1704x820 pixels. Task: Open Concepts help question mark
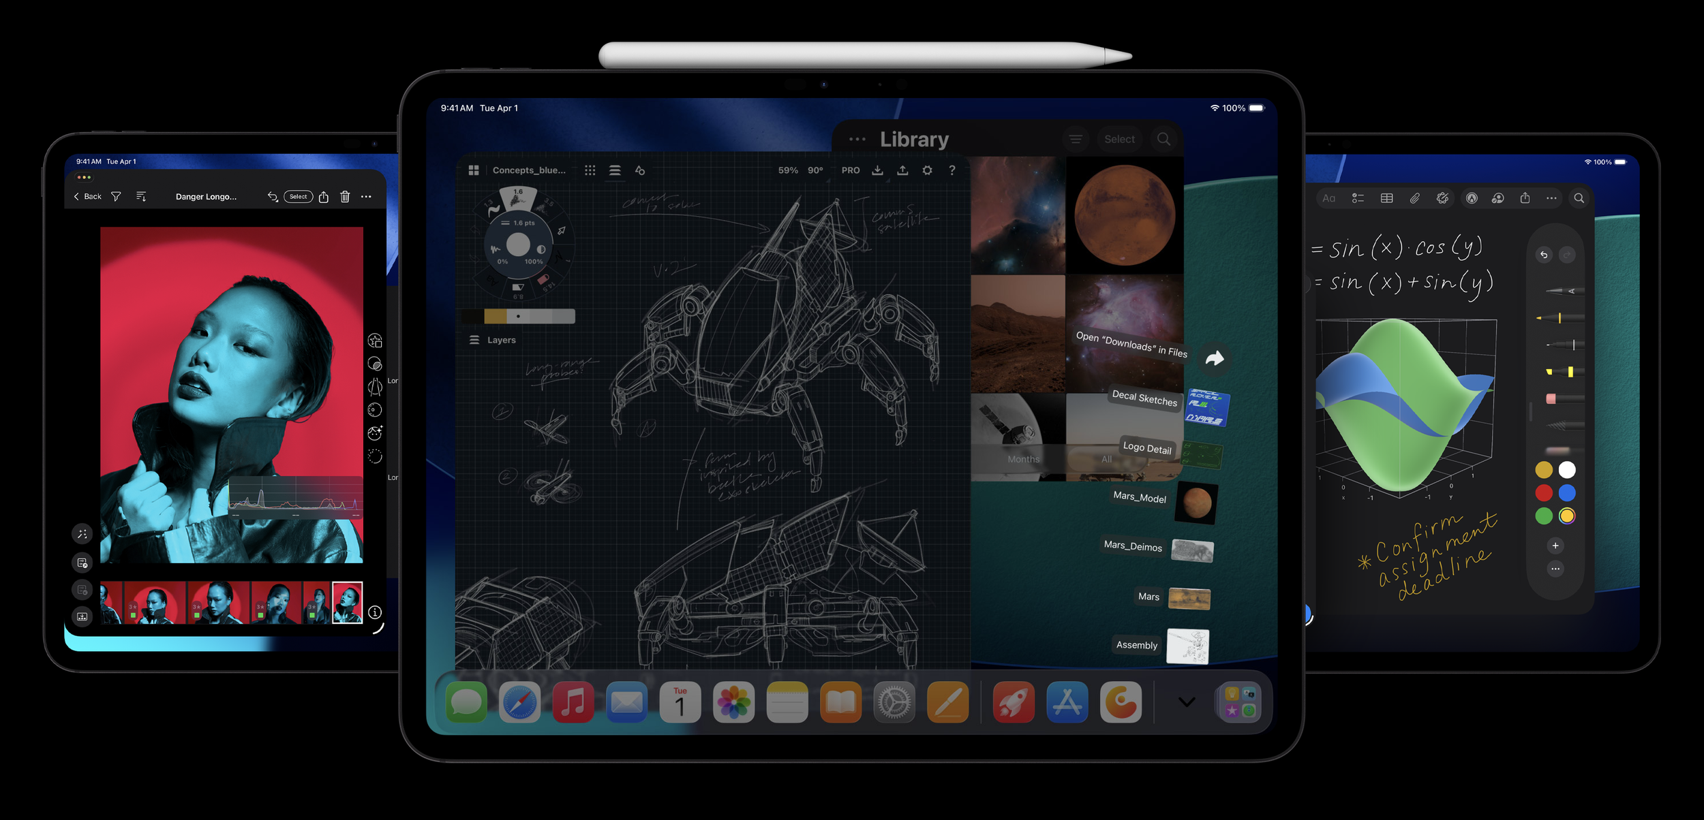[952, 170]
